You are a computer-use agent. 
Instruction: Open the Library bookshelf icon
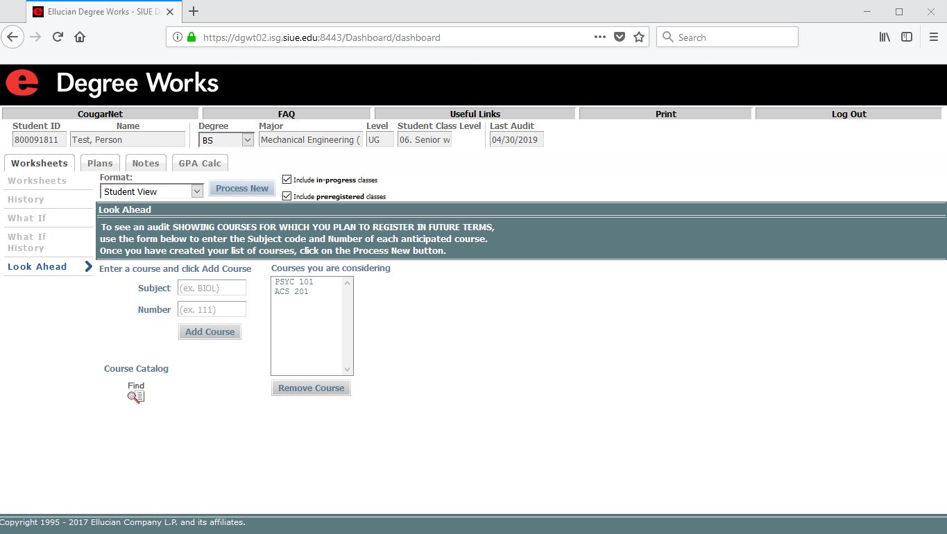(885, 37)
